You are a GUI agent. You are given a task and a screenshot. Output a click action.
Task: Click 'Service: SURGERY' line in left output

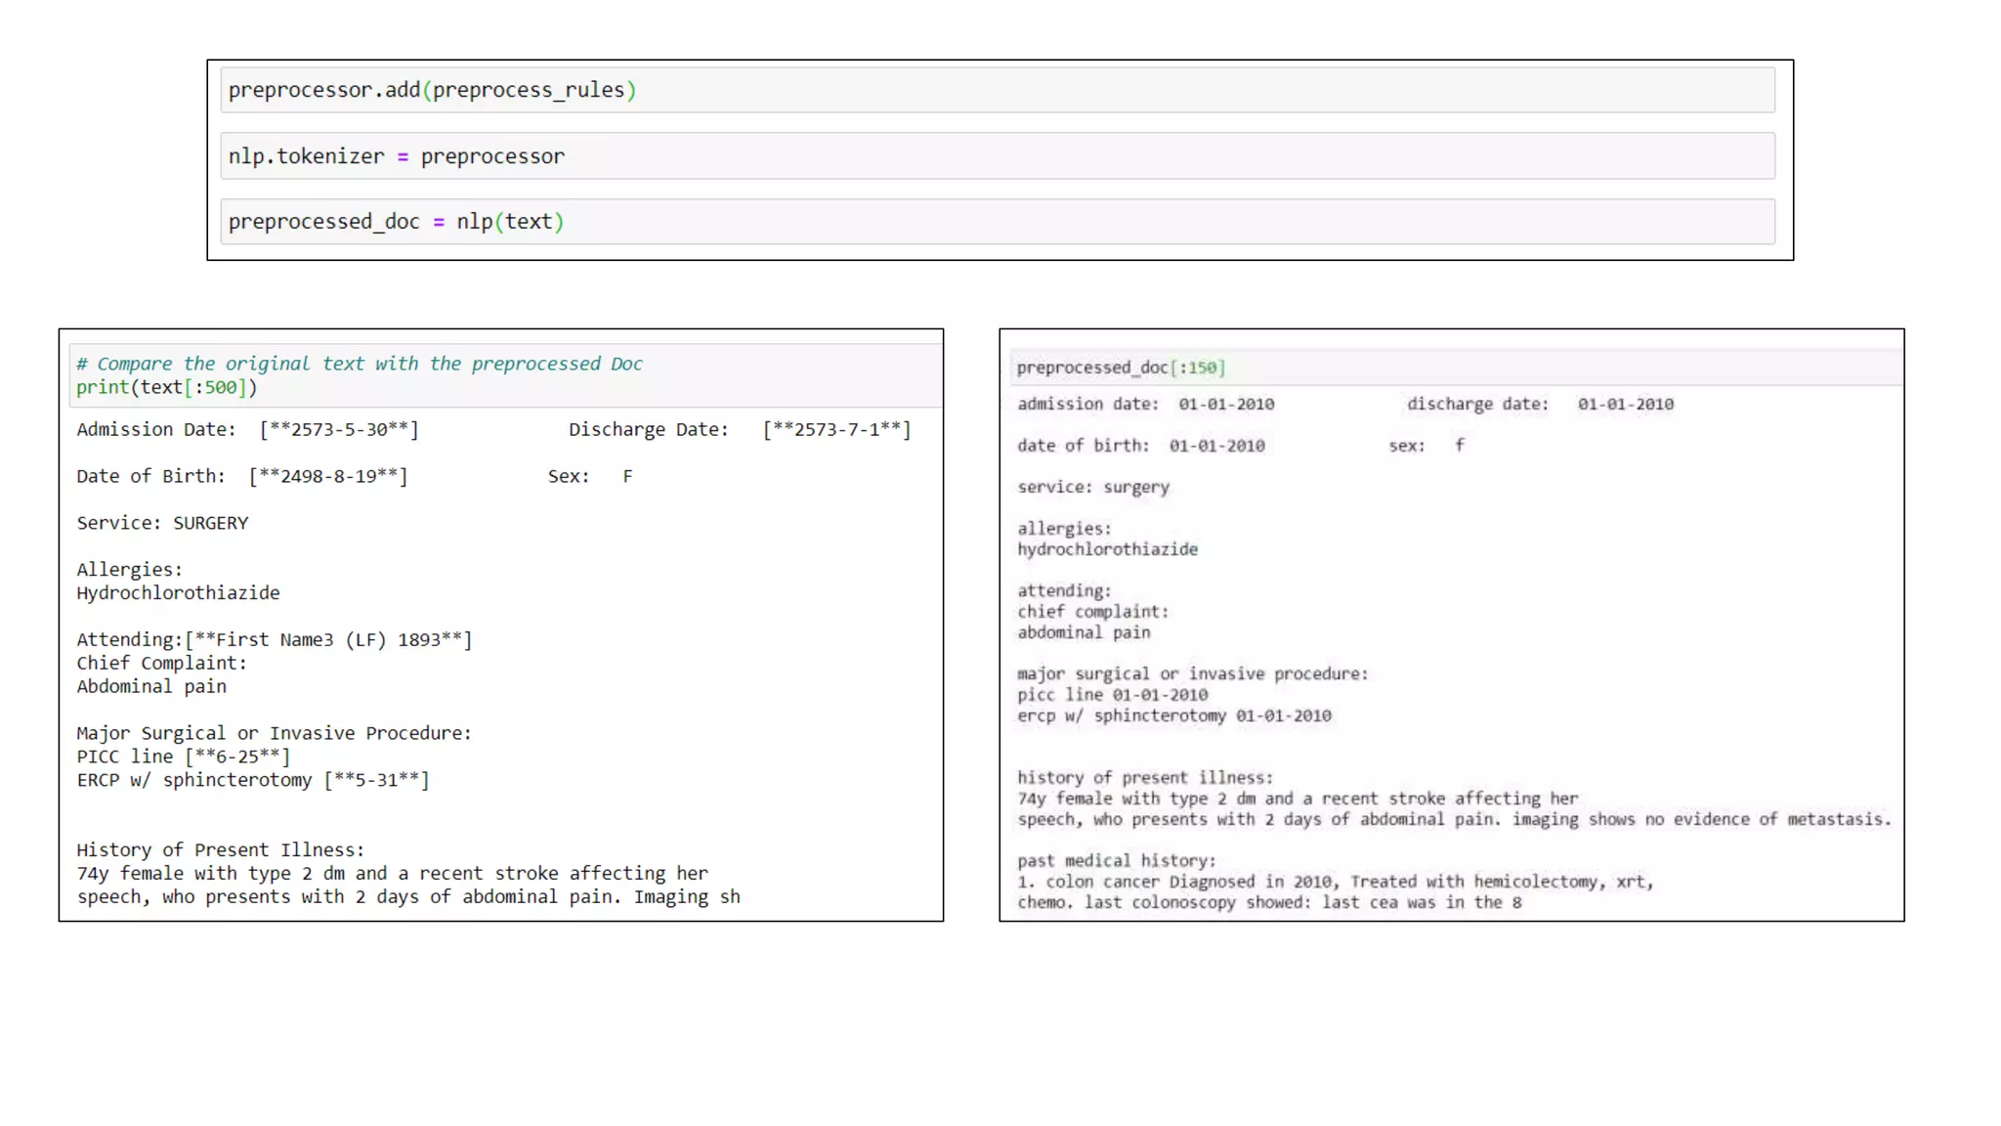162,523
